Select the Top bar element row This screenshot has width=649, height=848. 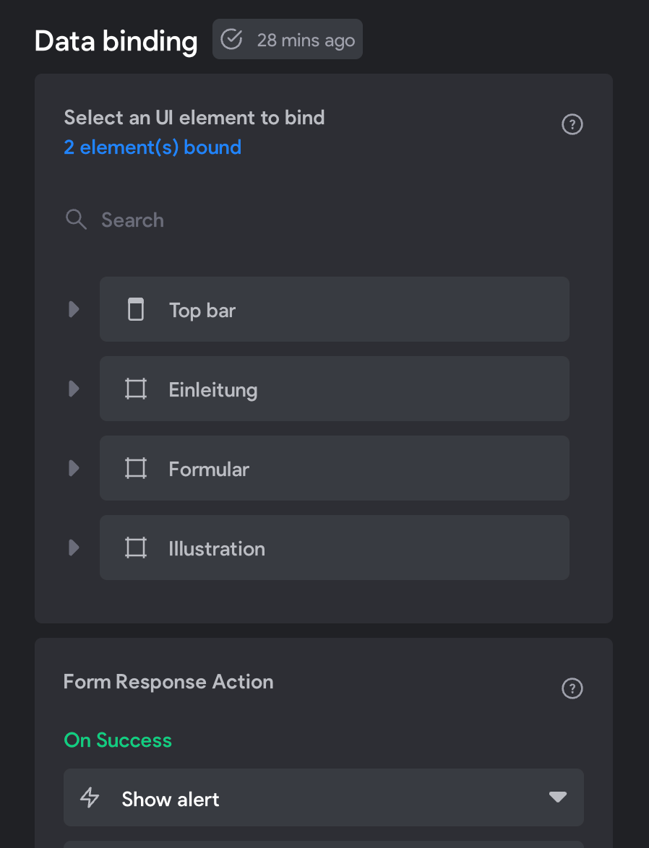tap(335, 309)
